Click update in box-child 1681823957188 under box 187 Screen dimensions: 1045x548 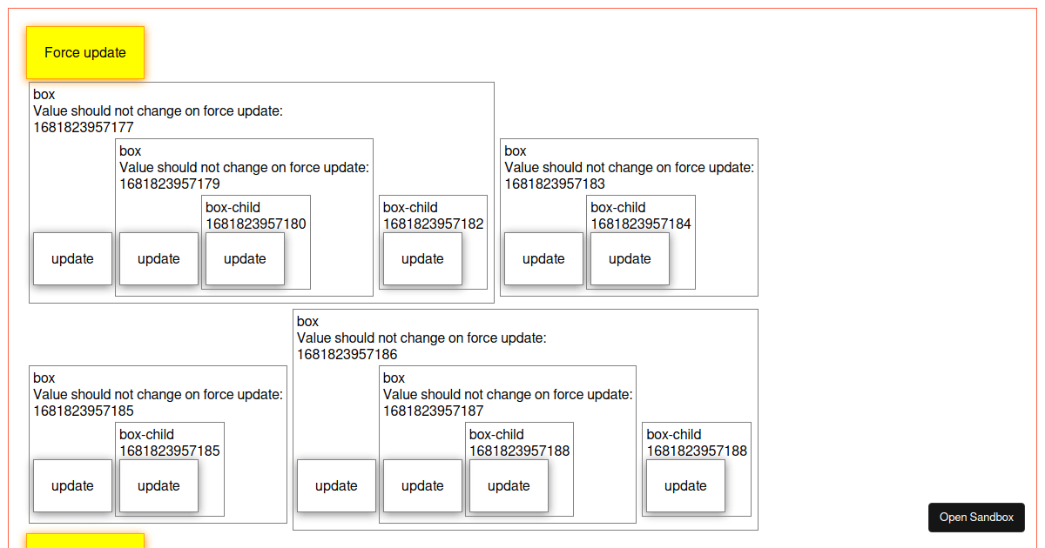509,485
